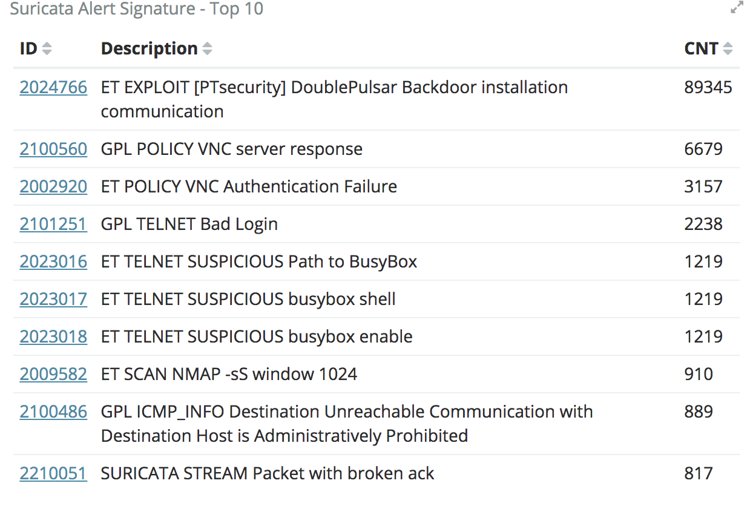This screenshot has width=753, height=512.
Task: Click the ID column header text
Action: pos(28,49)
